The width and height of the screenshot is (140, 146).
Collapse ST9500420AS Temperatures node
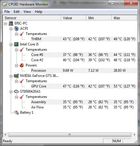(17, 97)
